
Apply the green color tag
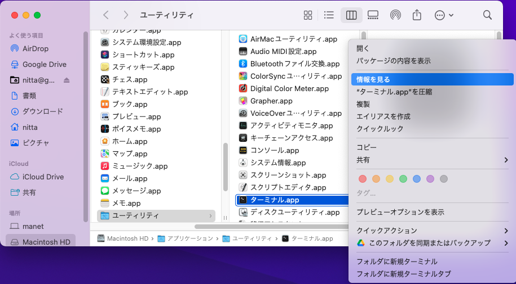[x=403, y=179]
